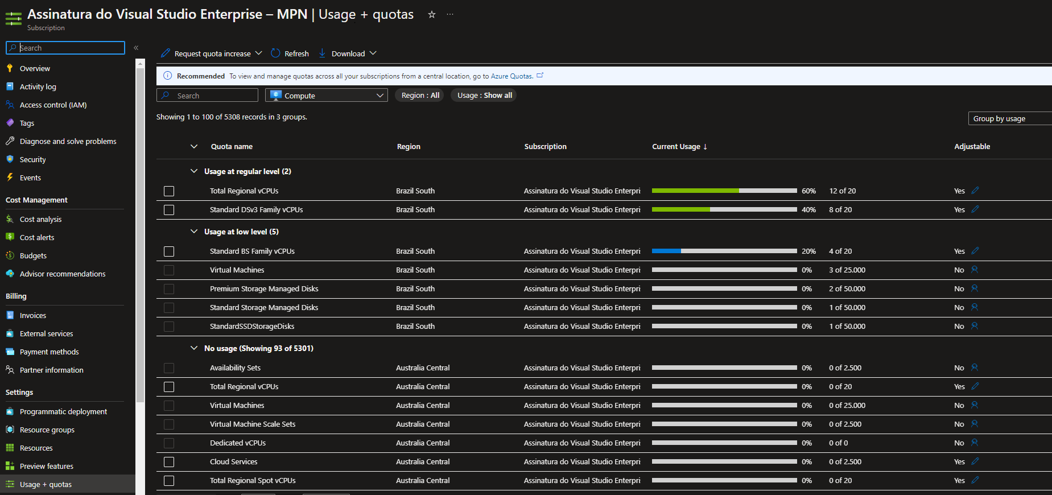Sort by the Quota name column header
Screen dimensions: 1052x495
[x=232, y=146]
